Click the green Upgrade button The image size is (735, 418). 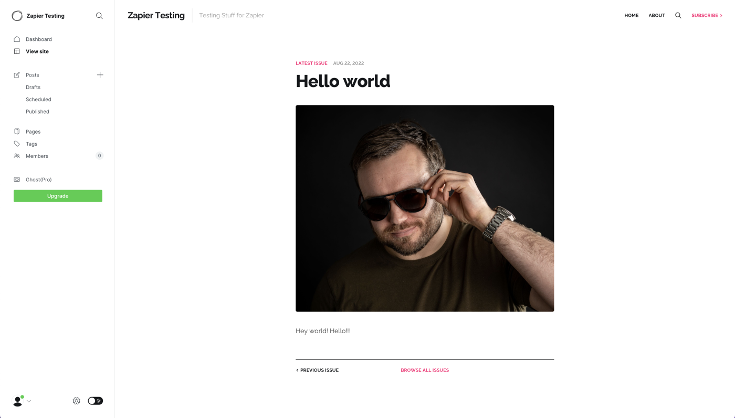click(58, 196)
